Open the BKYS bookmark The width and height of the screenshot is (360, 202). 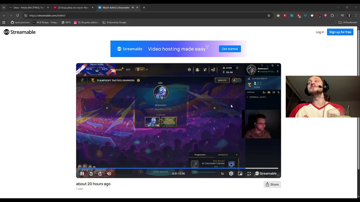(x=66, y=22)
